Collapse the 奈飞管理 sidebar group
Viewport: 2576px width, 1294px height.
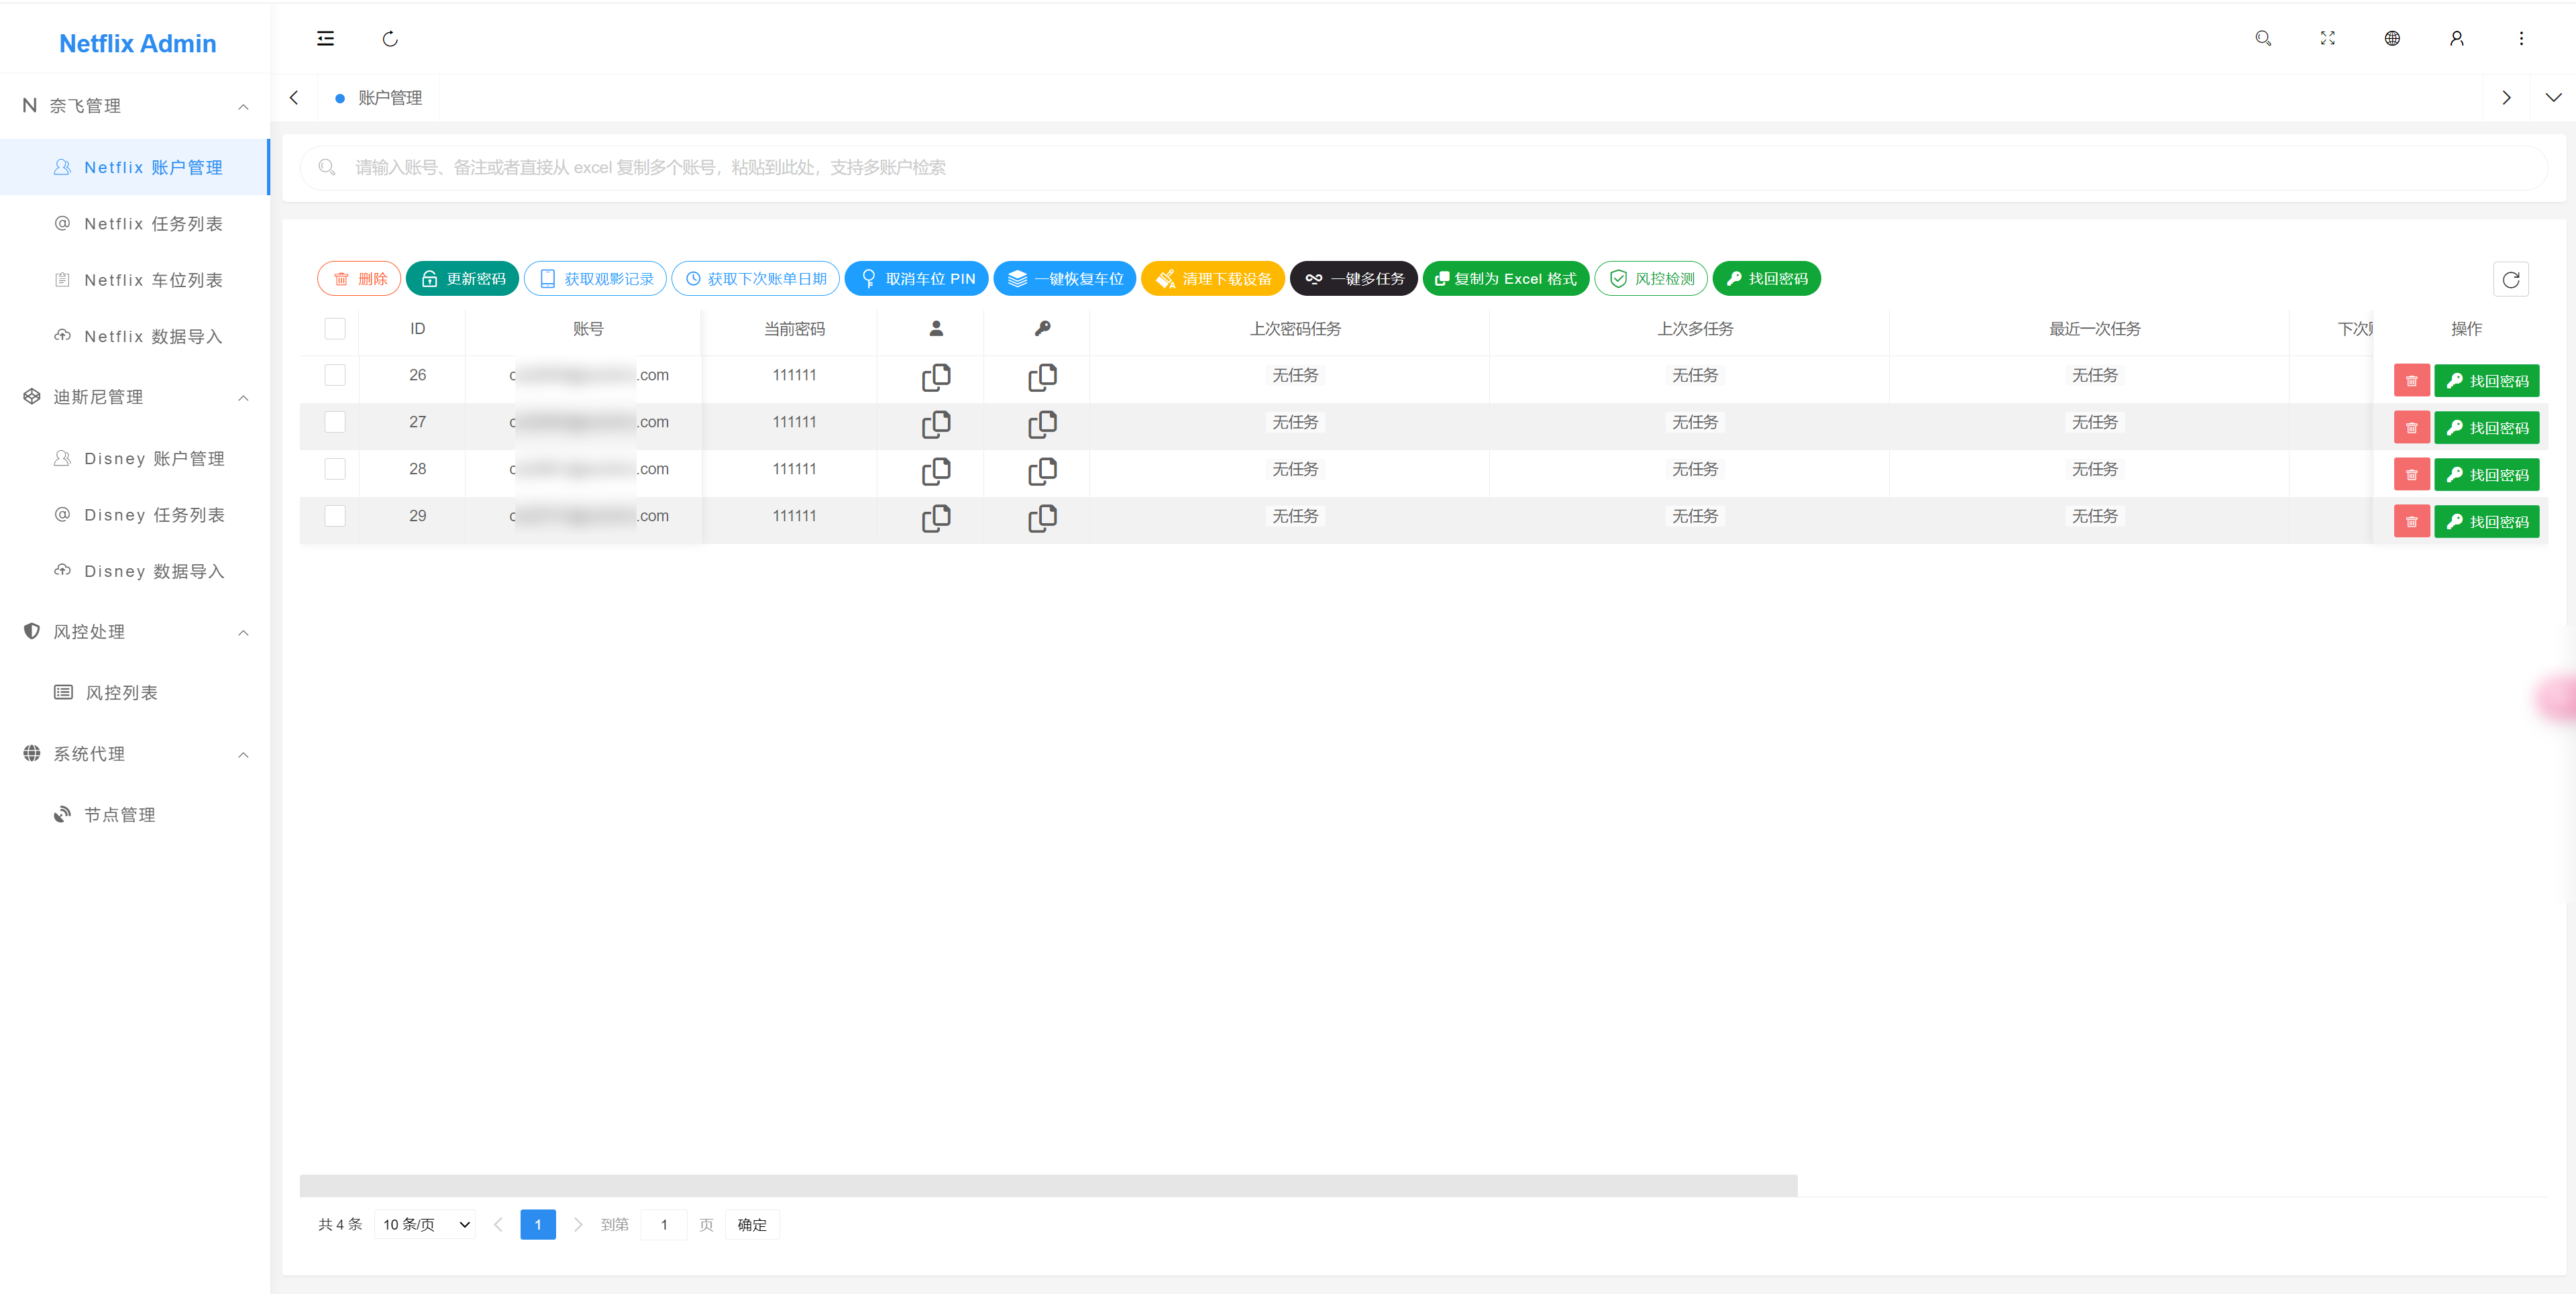pyautogui.click(x=134, y=106)
